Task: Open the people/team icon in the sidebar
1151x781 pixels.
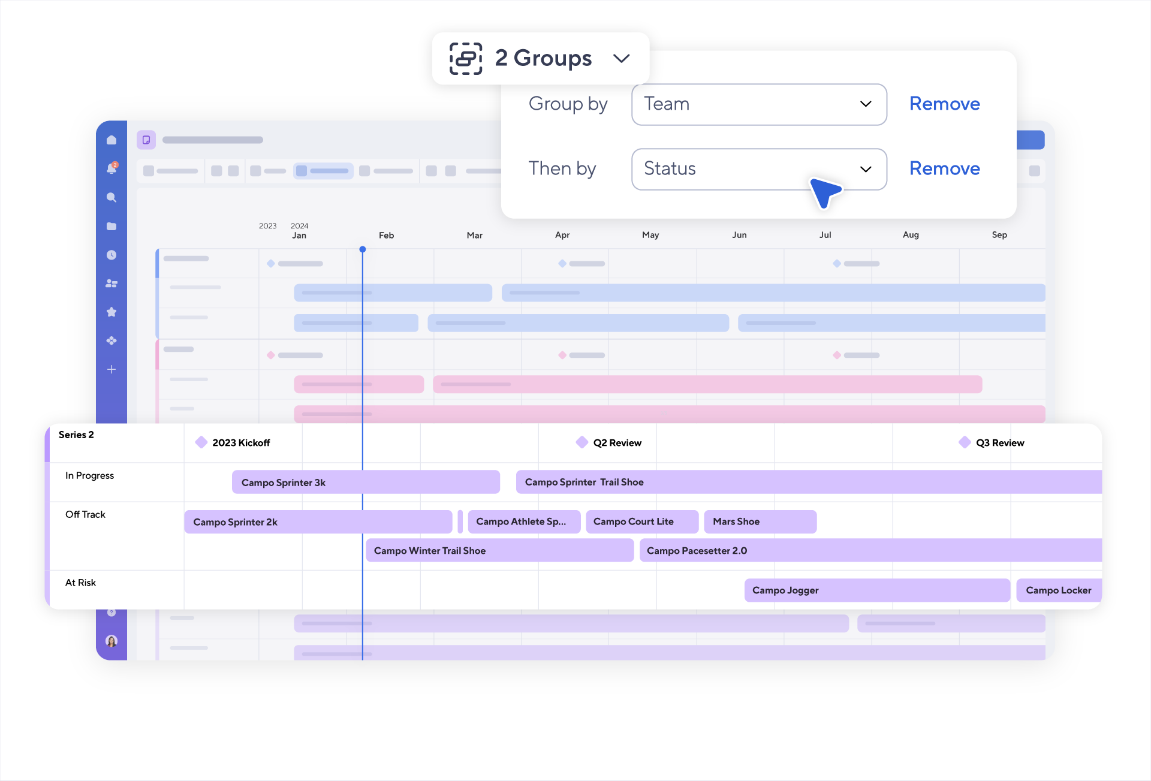Action: click(112, 284)
